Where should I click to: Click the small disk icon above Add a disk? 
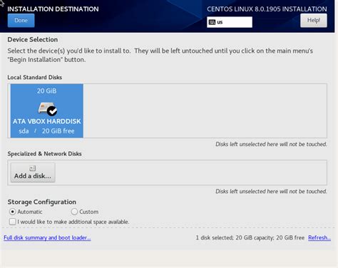pyautogui.click(x=33, y=168)
